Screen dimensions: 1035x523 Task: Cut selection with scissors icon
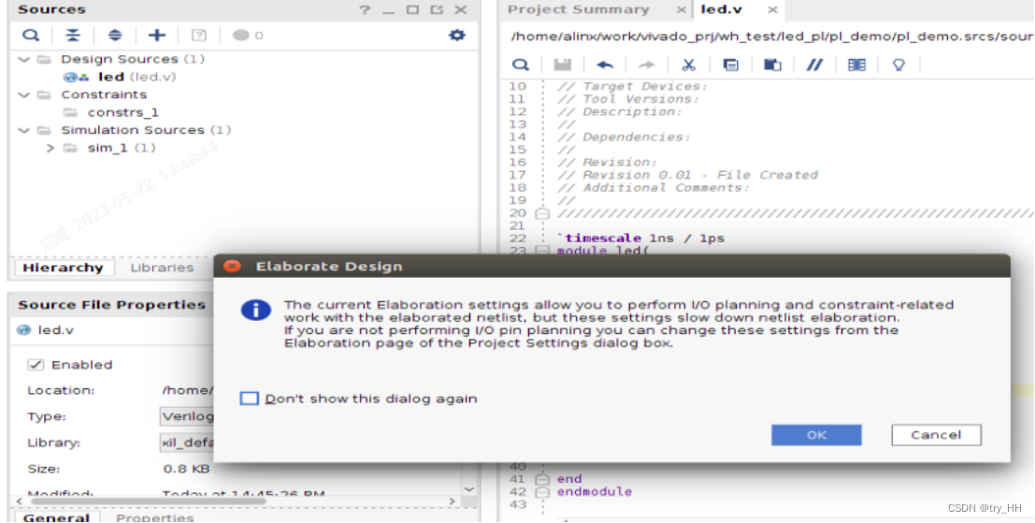click(x=688, y=65)
